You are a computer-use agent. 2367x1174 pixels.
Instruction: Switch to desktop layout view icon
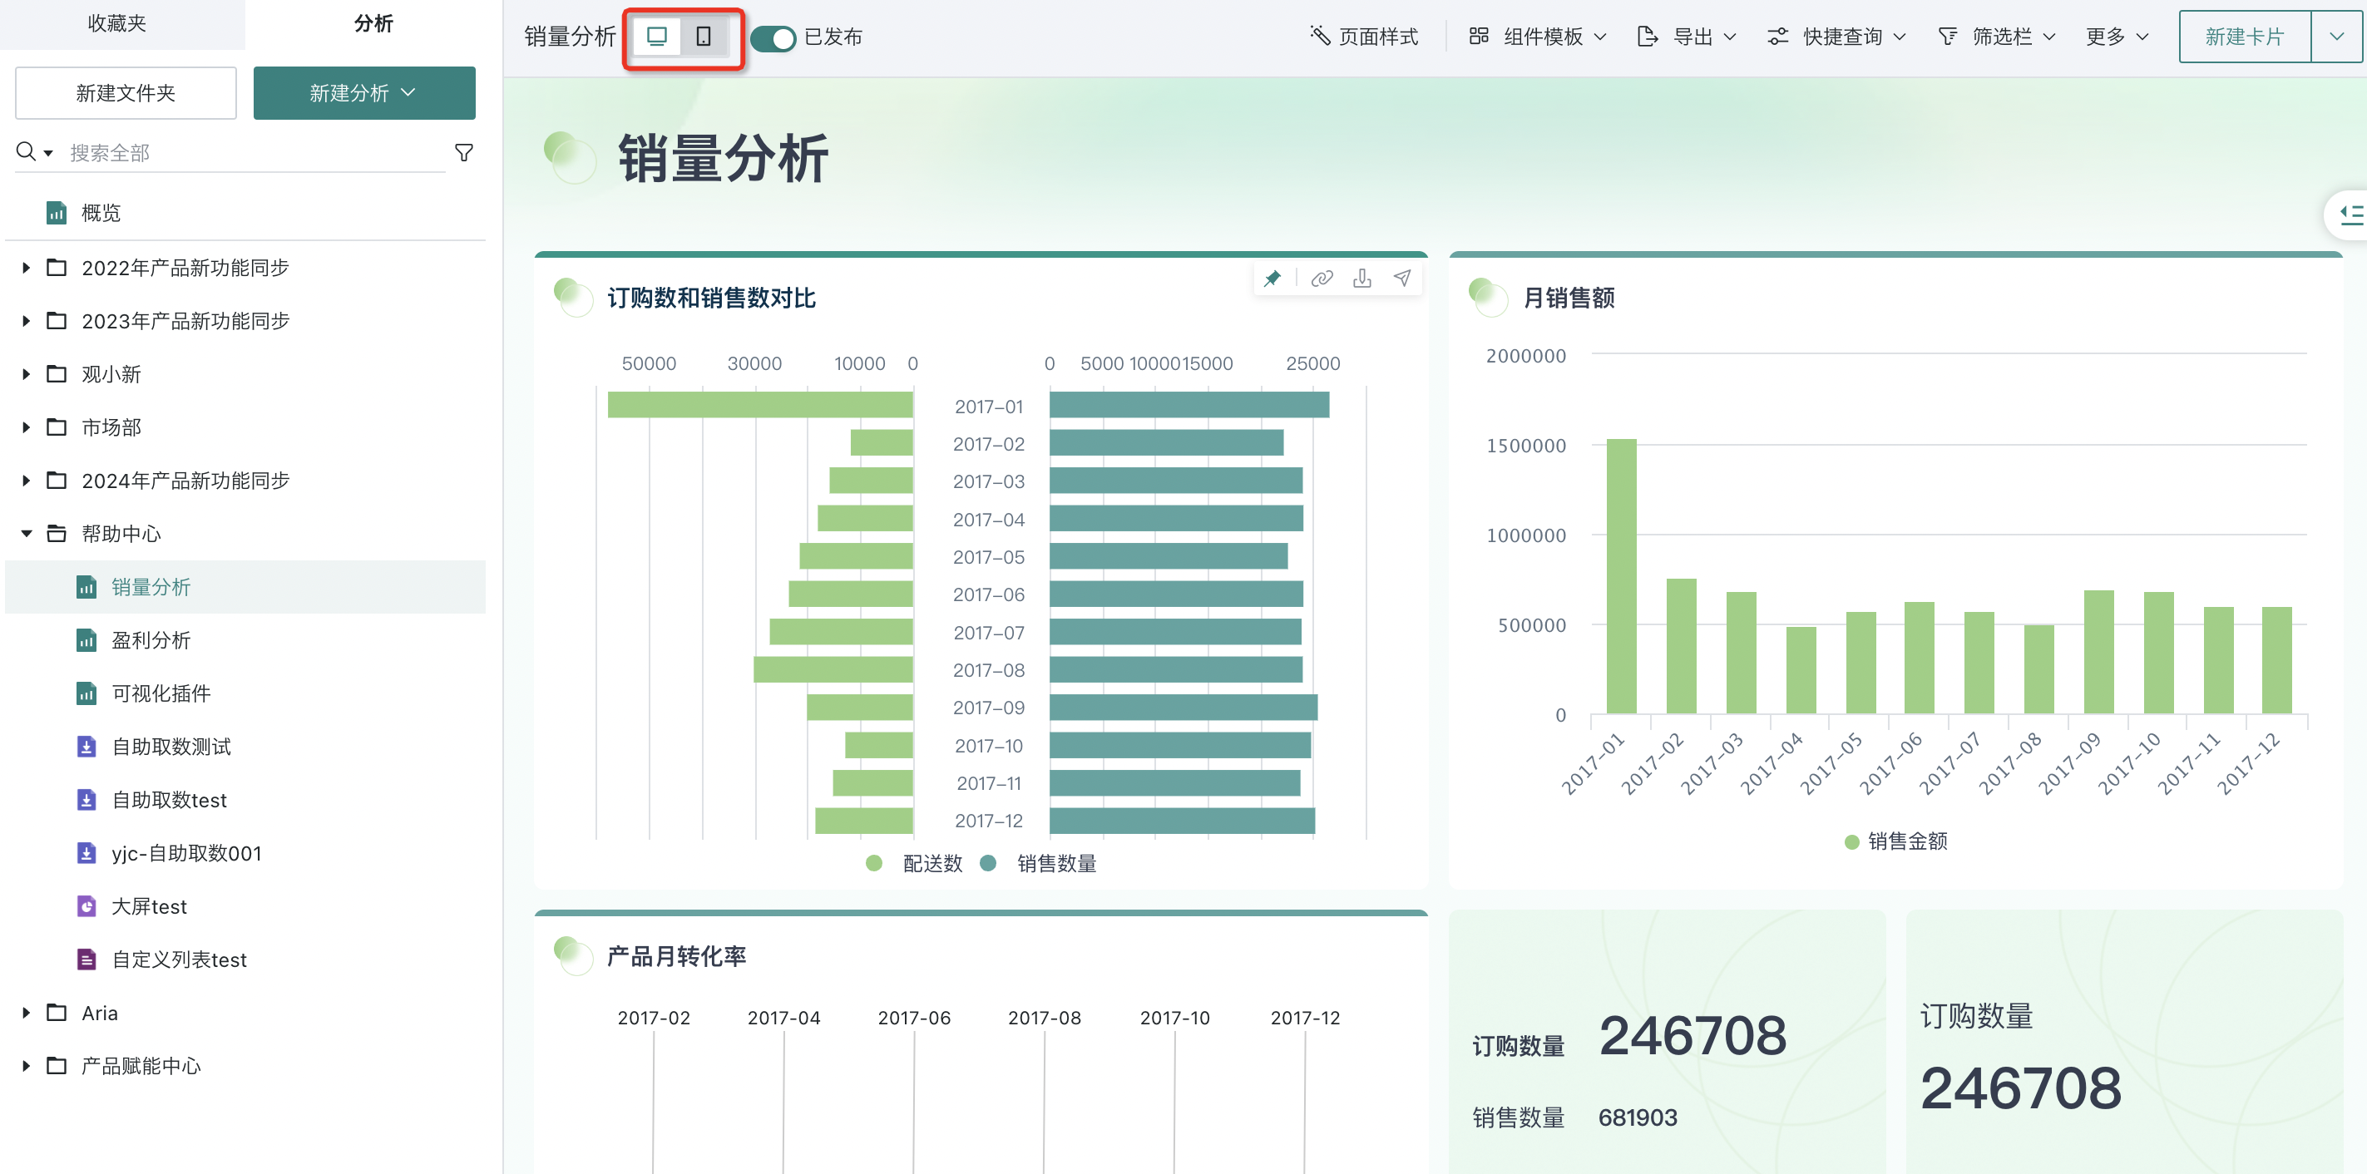(657, 37)
